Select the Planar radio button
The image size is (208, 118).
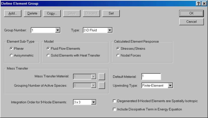tap(11, 48)
